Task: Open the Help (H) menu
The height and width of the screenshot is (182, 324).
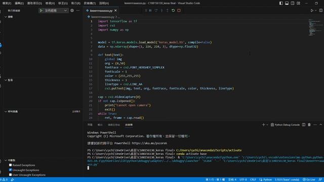Action: point(104,4)
